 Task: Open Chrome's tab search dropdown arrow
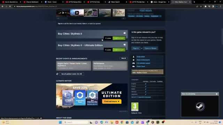[204, 2]
